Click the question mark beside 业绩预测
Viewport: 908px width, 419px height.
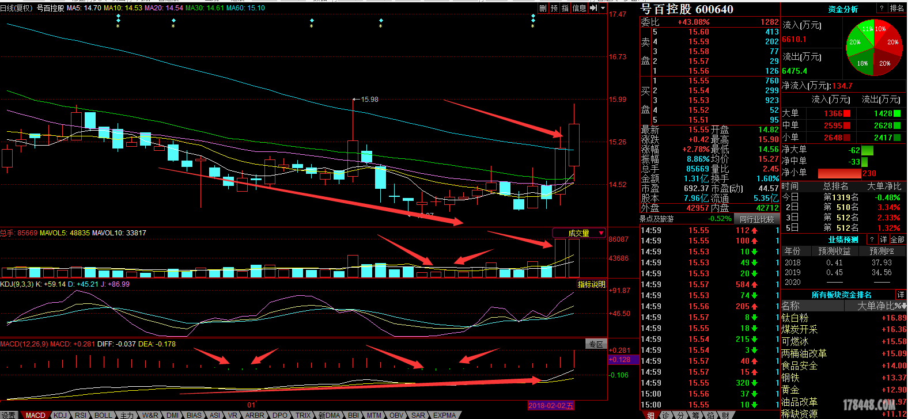point(872,239)
